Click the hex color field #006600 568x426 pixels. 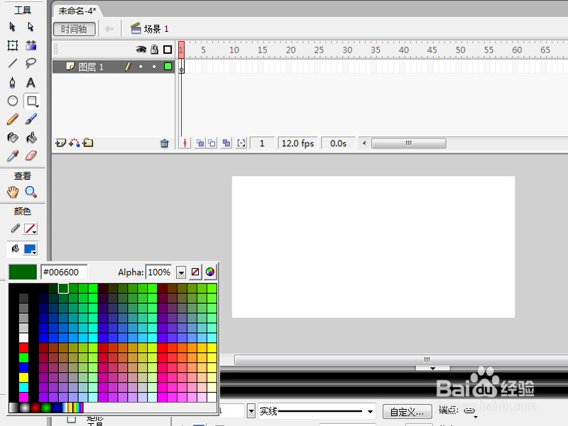pyautogui.click(x=64, y=272)
